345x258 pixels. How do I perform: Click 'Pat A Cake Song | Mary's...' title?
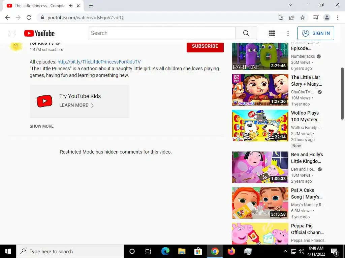pyautogui.click(x=307, y=193)
